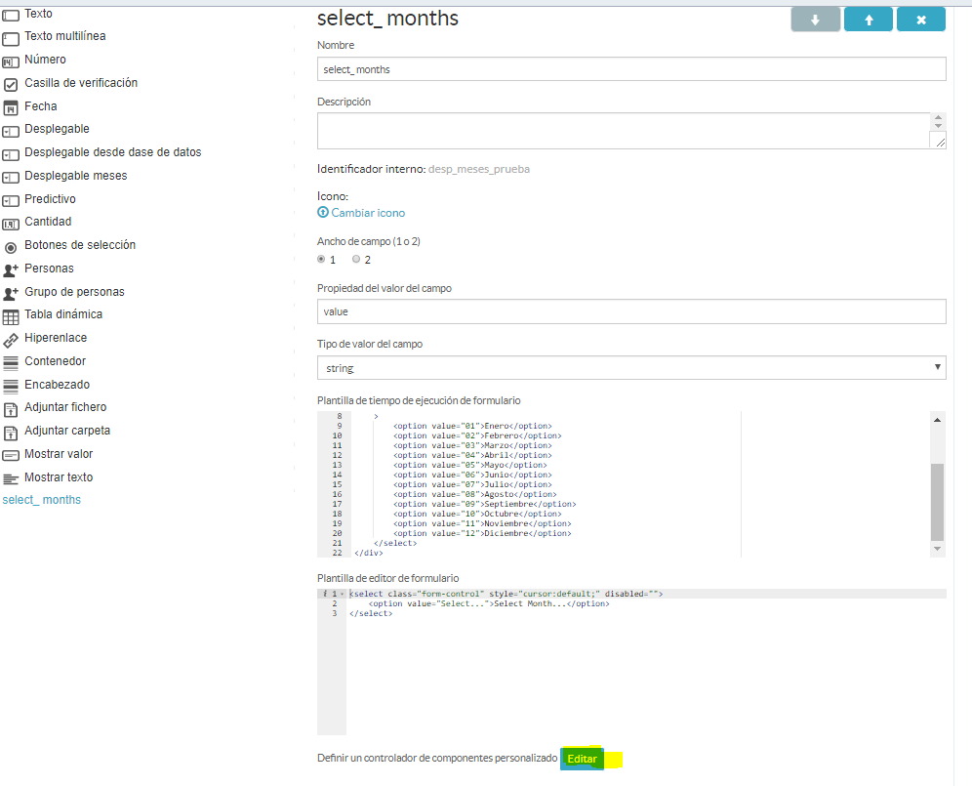Click the scroll up arrow of runtime template
972x786 pixels.
pyautogui.click(x=937, y=420)
